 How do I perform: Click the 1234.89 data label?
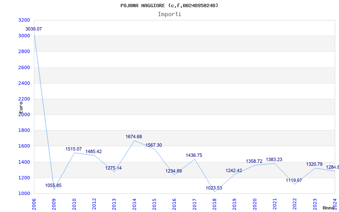[x=174, y=171]
